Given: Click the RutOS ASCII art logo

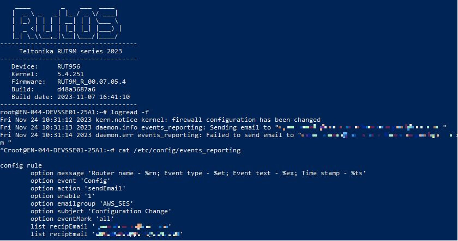Looking at the screenshot, I should pyautogui.click(x=67, y=23).
